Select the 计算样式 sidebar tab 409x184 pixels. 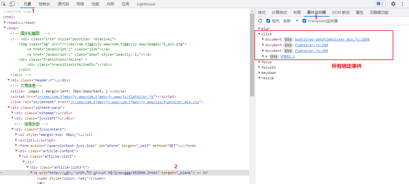click(x=279, y=13)
